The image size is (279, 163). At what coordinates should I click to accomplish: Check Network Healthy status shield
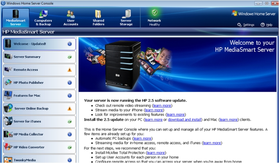154,13
